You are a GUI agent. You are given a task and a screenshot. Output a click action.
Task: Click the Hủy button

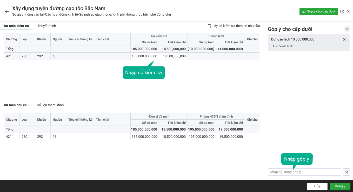(317, 186)
